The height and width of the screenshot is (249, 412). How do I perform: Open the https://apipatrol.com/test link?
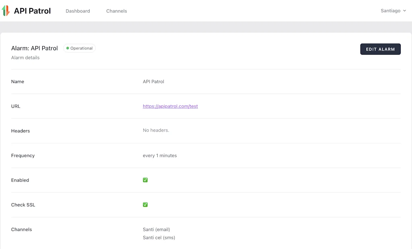tap(170, 106)
